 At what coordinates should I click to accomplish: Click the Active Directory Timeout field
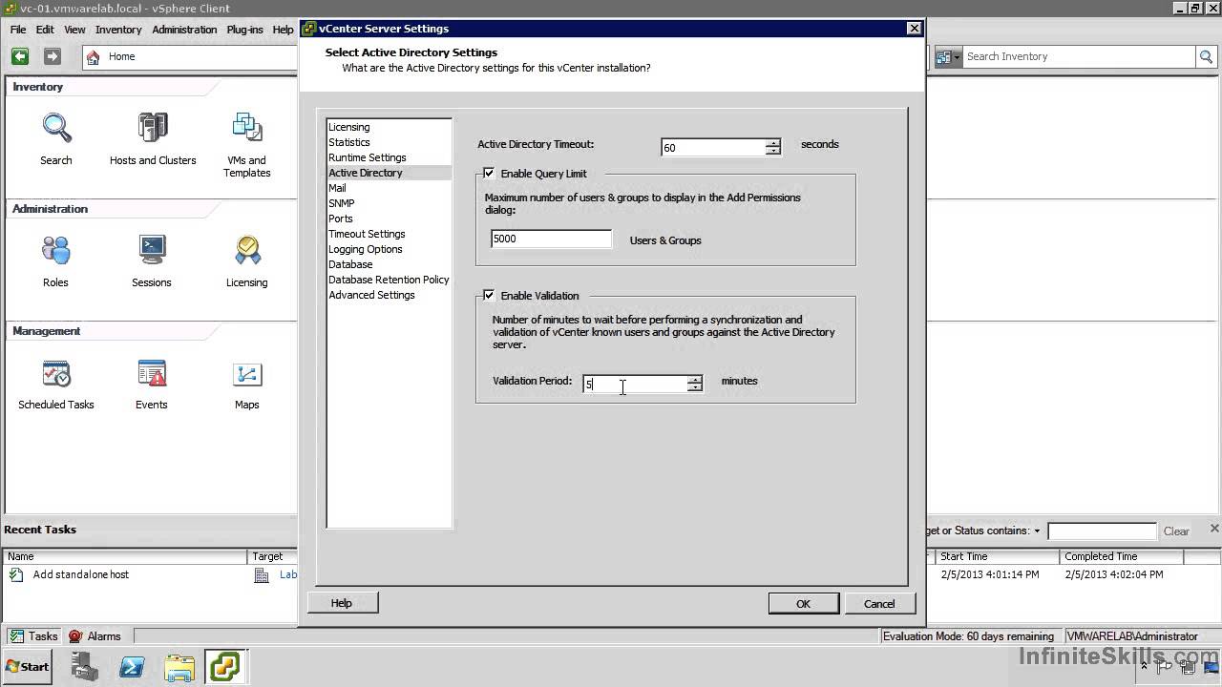(713, 147)
